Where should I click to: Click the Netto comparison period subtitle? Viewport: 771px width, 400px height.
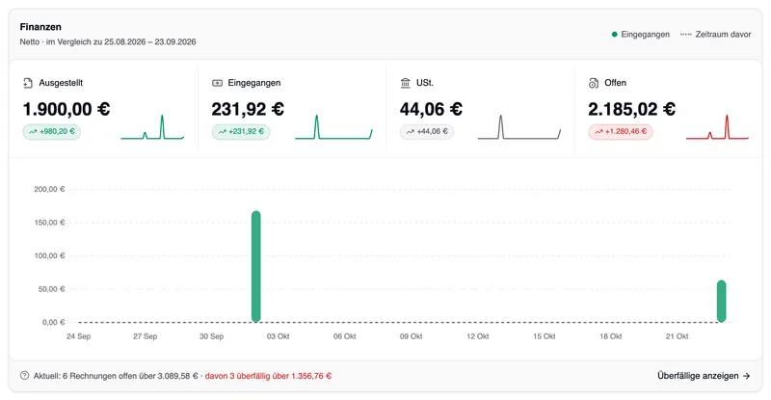pos(108,41)
